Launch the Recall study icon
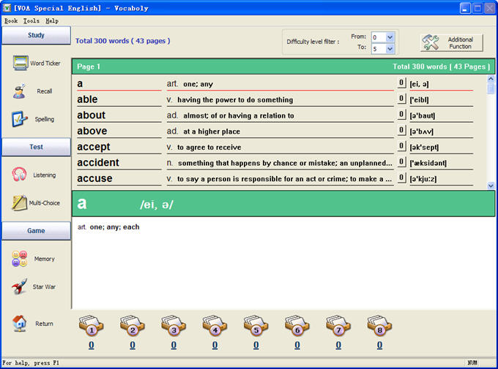Viewport: 498px width, 369px height. pyautogui.click(x=19, y=91)
